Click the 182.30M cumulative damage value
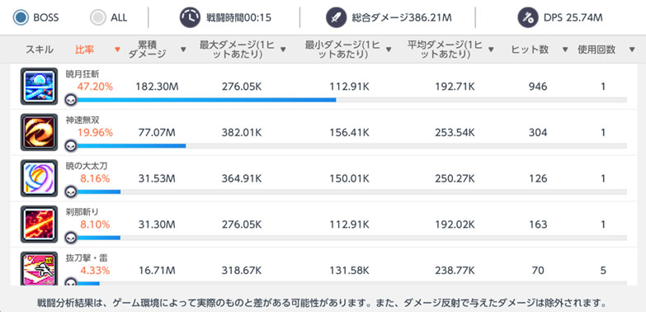The width and height of the screenshot is (646, 312). pos(157,87)
